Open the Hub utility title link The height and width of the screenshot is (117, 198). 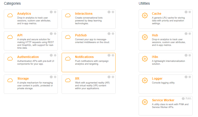click(155, 35)
